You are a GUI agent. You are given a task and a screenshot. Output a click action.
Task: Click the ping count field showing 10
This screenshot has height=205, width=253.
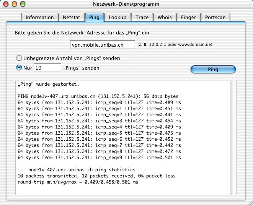click(47, 68)
